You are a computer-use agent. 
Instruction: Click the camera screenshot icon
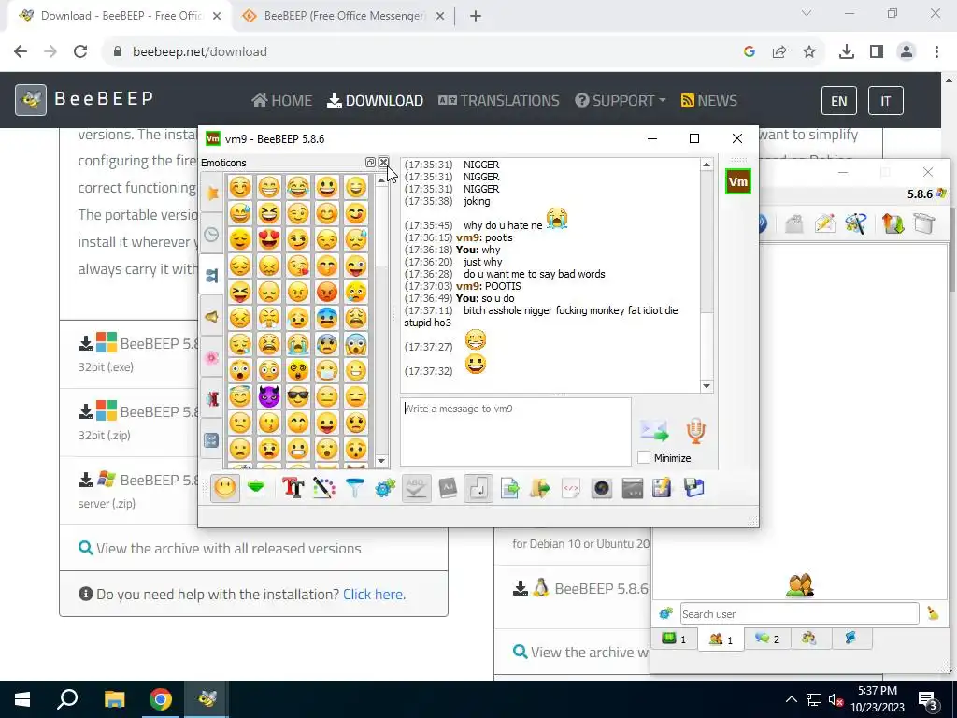point(601,488)
